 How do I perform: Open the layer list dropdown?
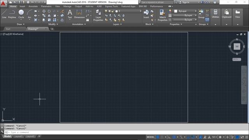coord(140,11)
